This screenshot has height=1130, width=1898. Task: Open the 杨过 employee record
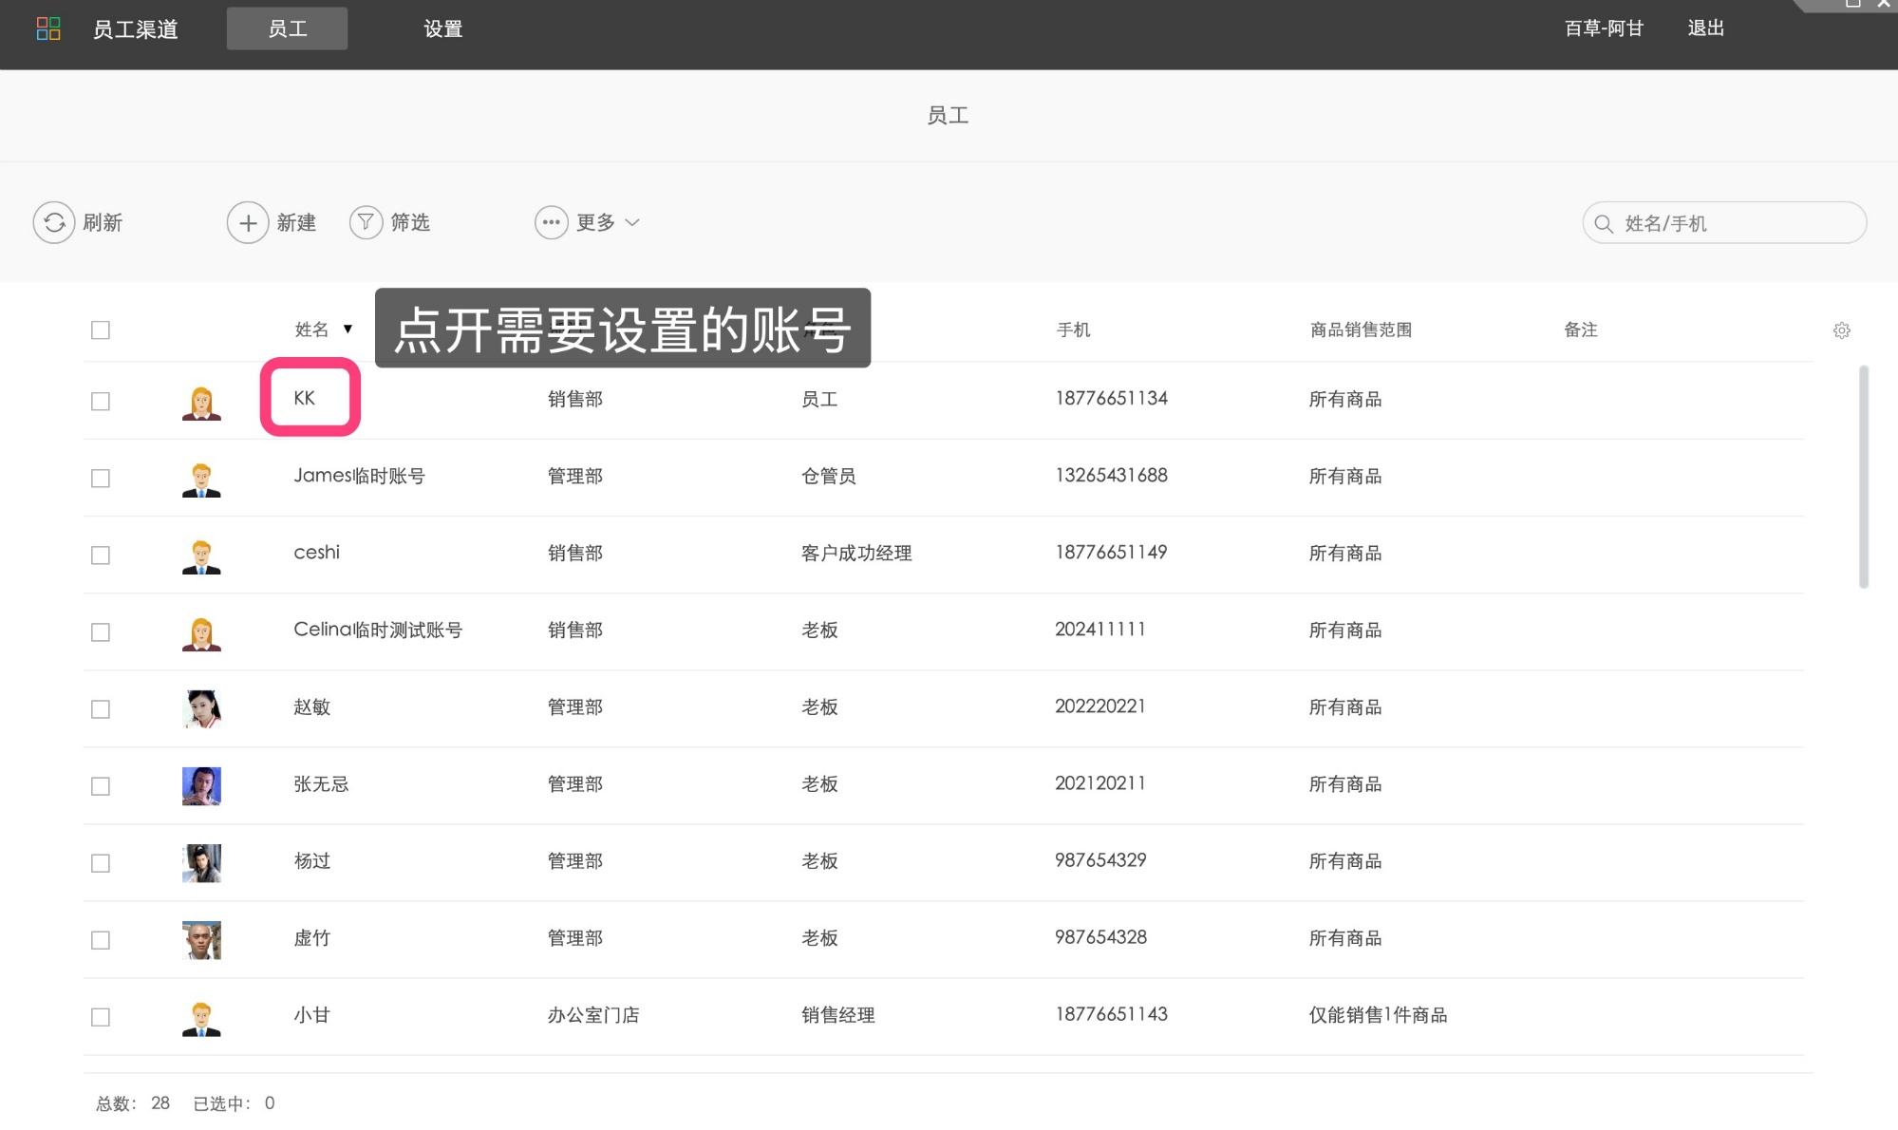[311, 860]
